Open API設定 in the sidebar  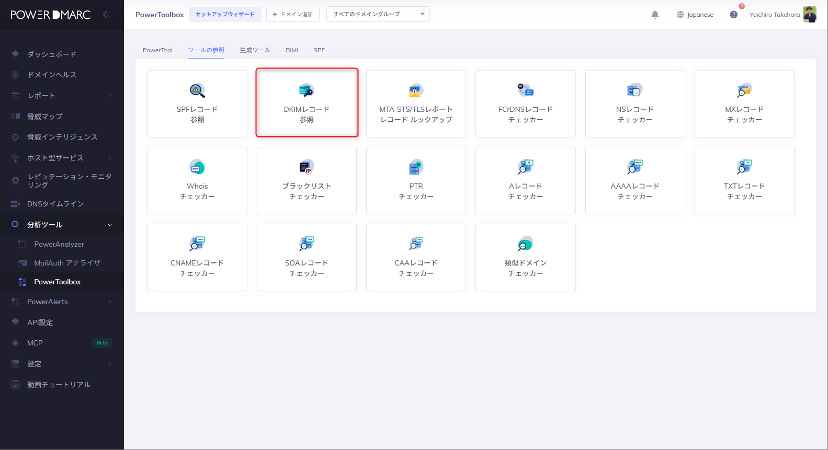[x=40, y=322]
